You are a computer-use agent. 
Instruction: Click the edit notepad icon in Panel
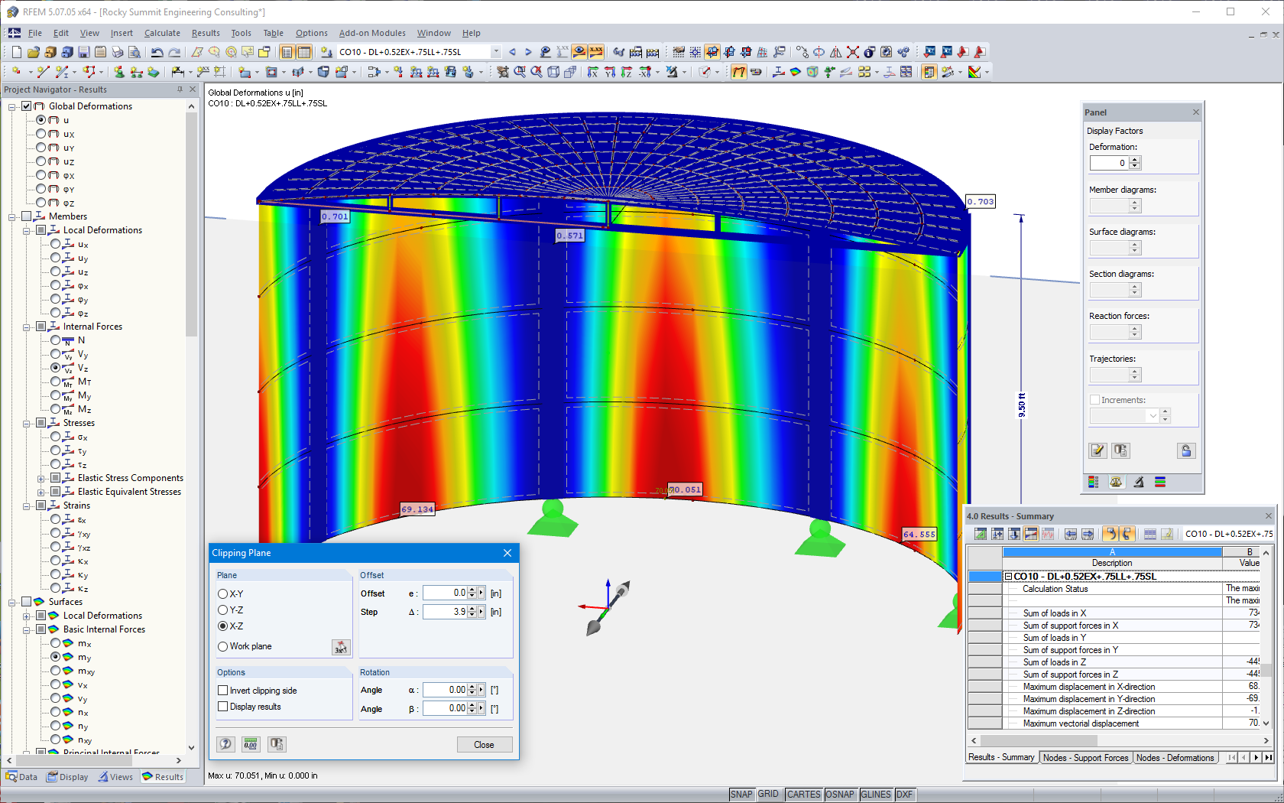tap(1098, 450)
